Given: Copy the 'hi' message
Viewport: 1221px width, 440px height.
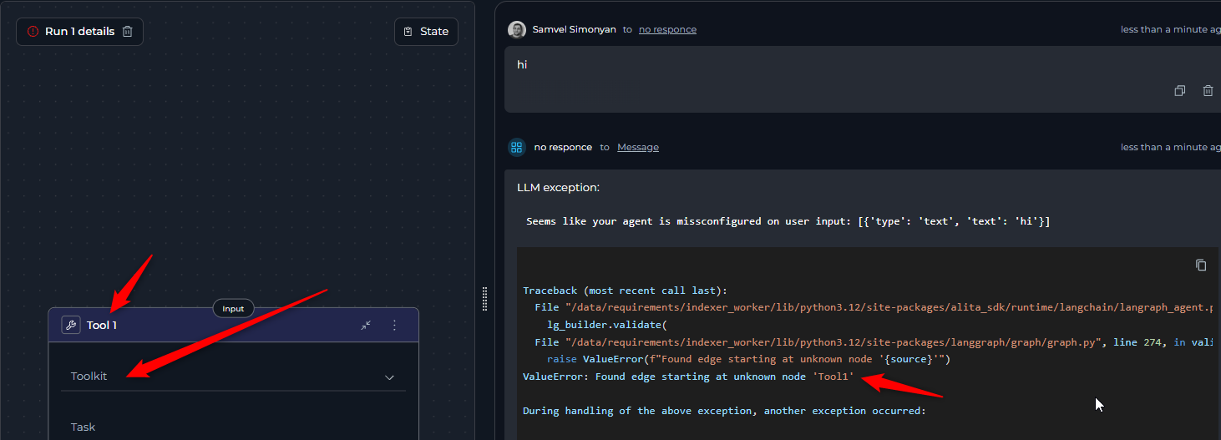Looking at the screenshot, I should point(1179,91).
